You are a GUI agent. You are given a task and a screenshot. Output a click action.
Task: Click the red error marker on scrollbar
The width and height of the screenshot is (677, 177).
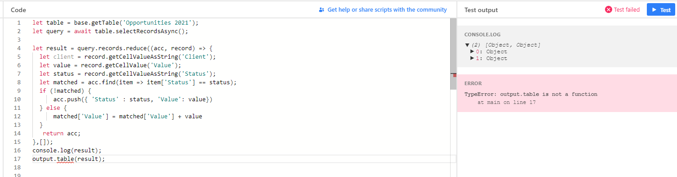click(x=455, y=75)
